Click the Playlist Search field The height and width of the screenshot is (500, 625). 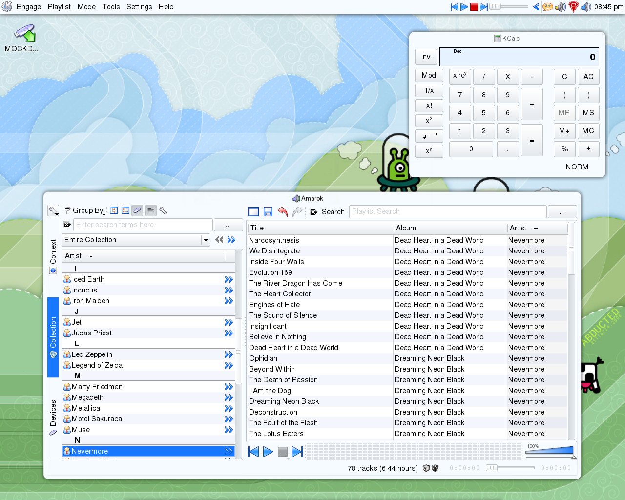[x=448, y=211]
